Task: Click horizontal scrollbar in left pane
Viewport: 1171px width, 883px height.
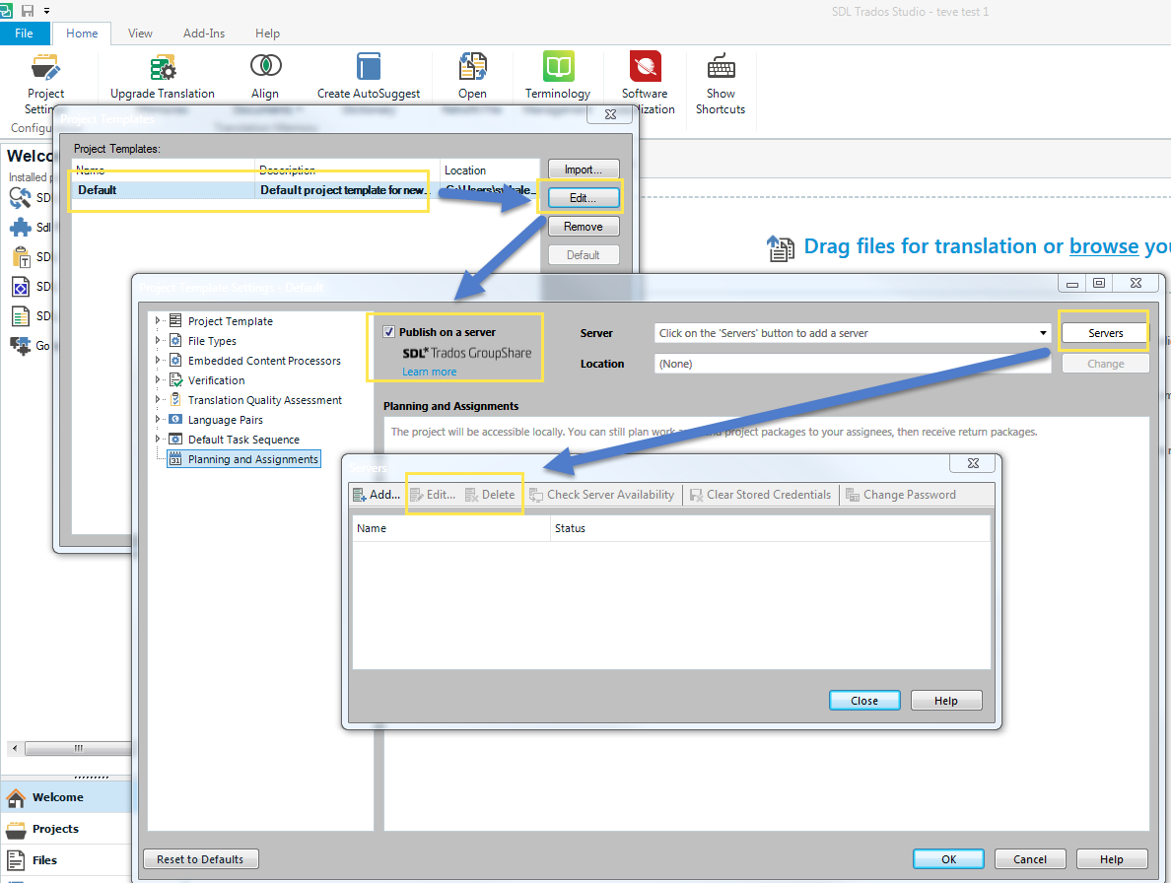Action: click(x=78, y=748)
